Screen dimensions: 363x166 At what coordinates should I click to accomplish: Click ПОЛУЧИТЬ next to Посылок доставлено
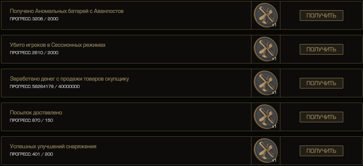321,117
